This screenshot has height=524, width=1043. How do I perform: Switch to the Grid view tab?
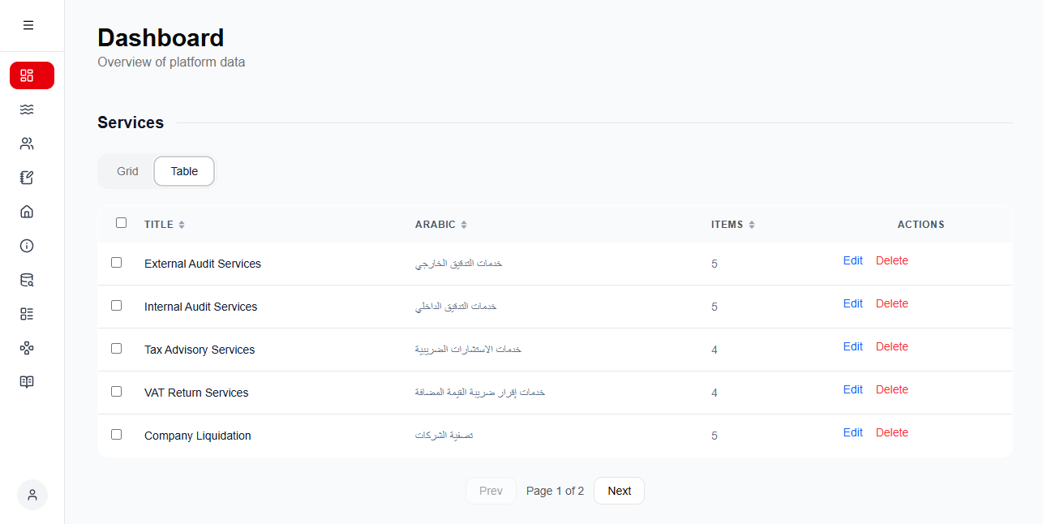click(127, 171)
